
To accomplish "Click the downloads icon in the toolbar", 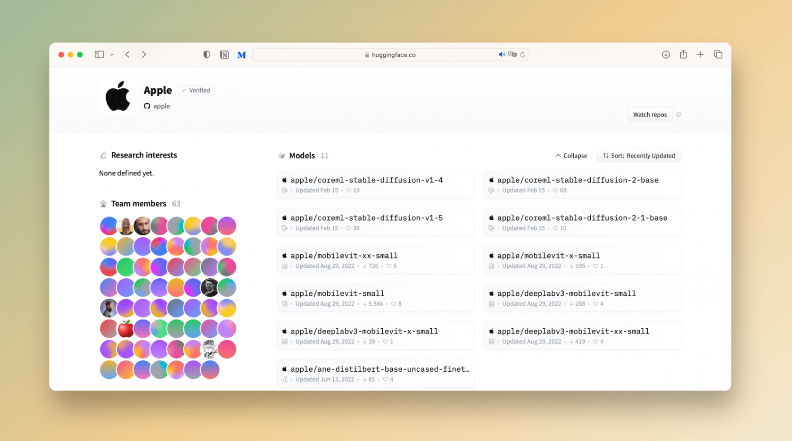I will (x=666, y=54).
